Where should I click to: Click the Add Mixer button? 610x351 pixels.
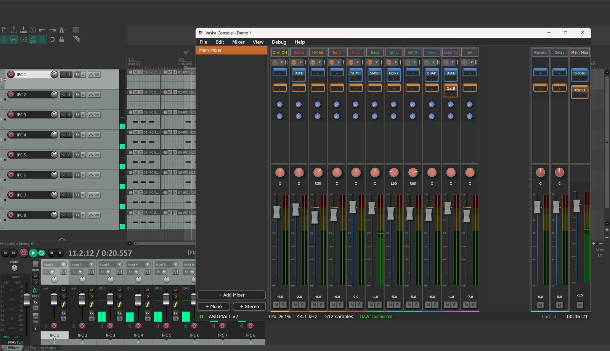(x=231, y=295)
